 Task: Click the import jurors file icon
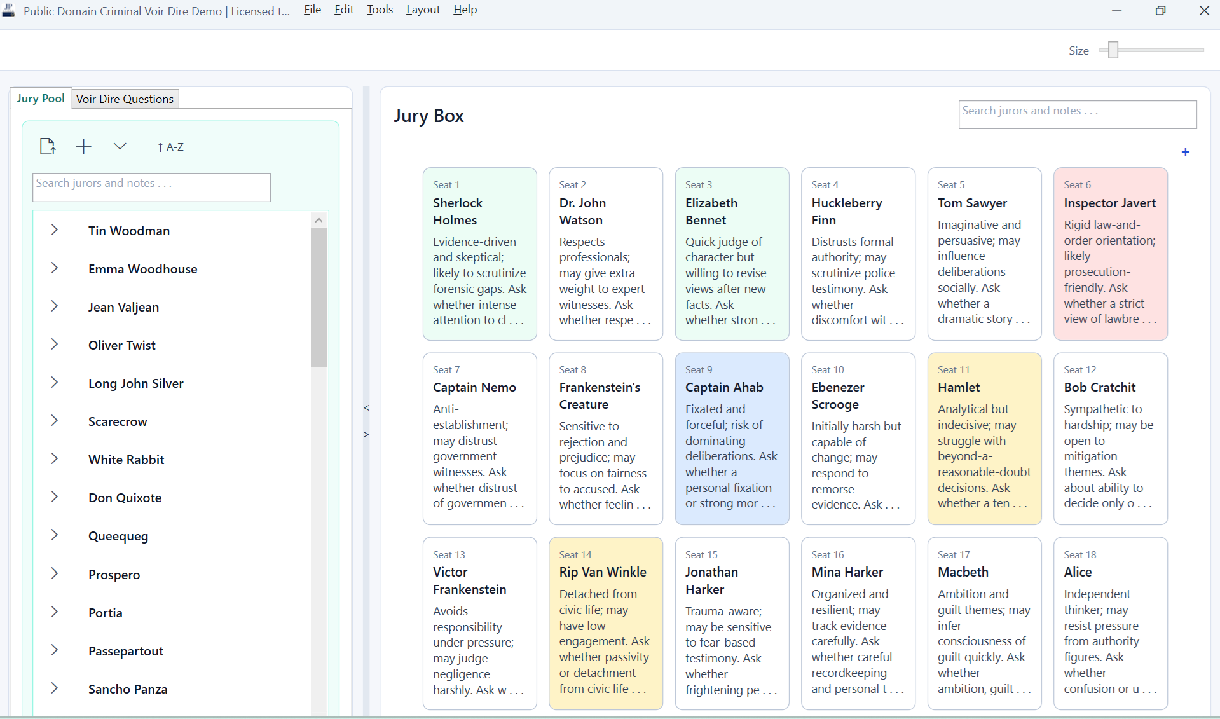tap(48, 146)
